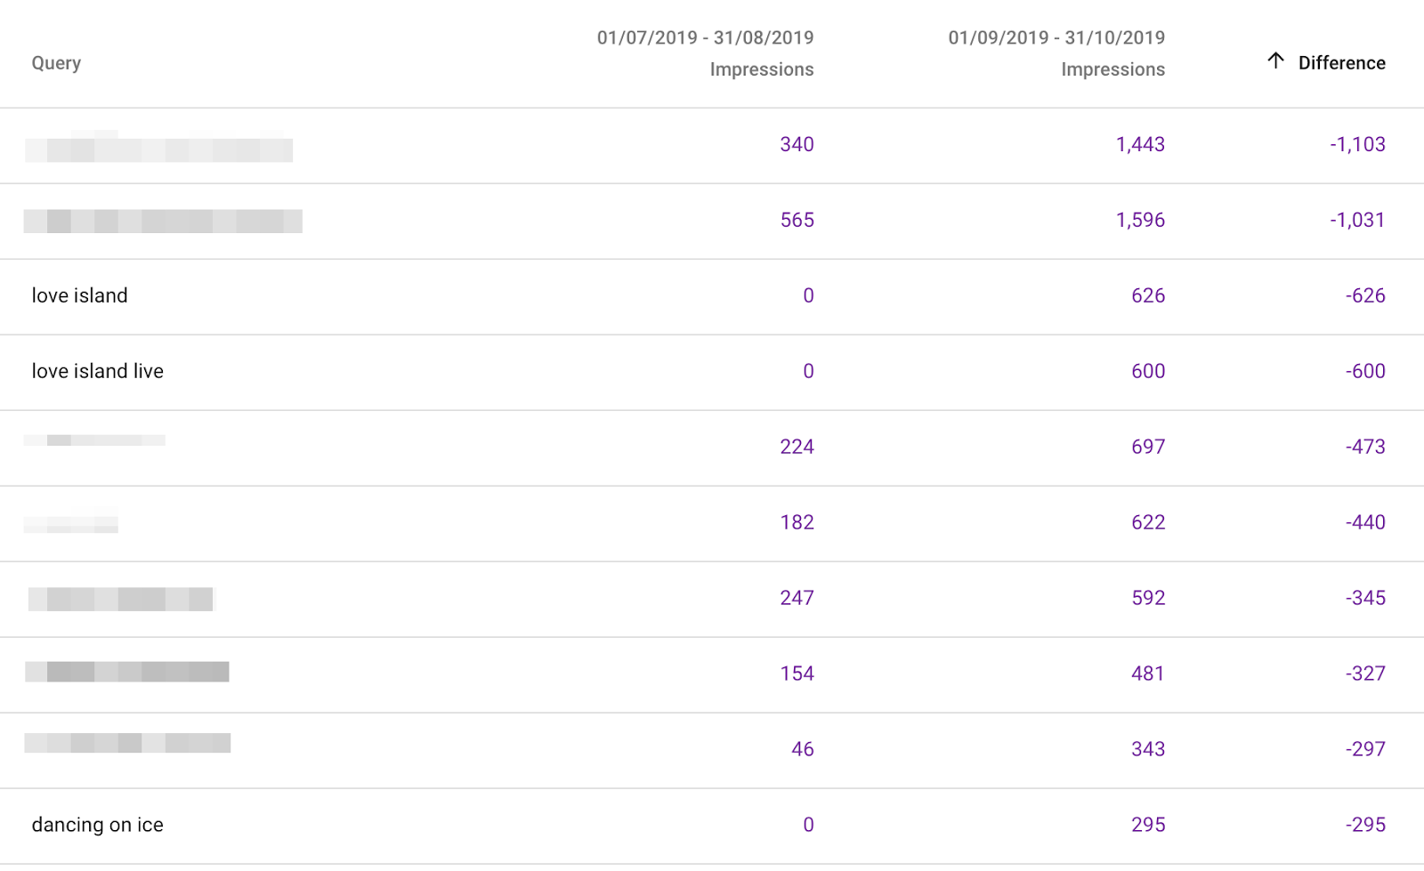The height and width of the screenshot is (871, 1424).
Task: Sort by the Difference column header
Action: click(1341, 63)
